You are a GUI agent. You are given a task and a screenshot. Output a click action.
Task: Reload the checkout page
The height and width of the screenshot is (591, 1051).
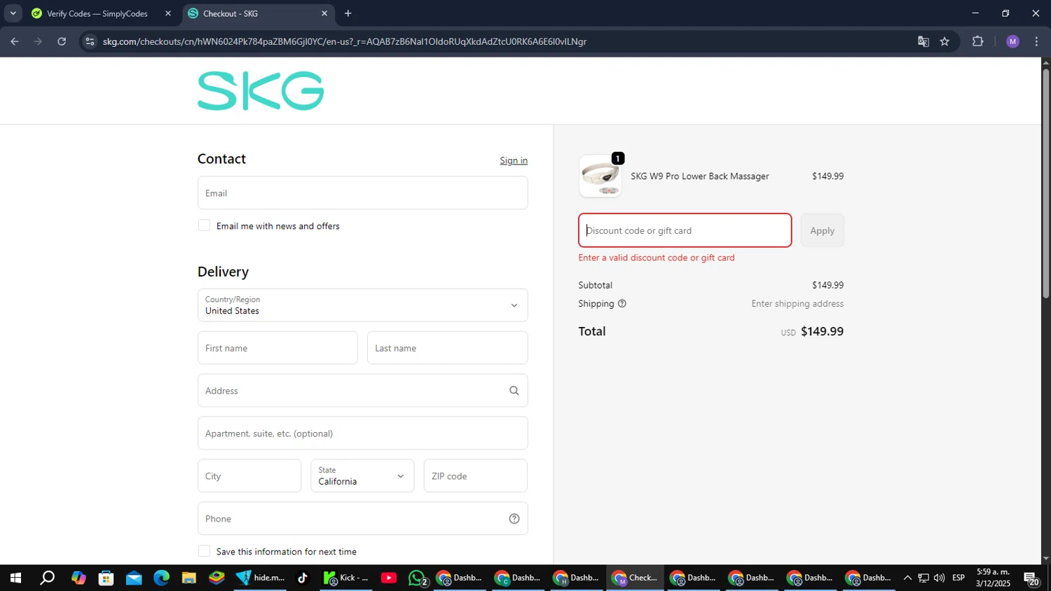pos(62,41)
